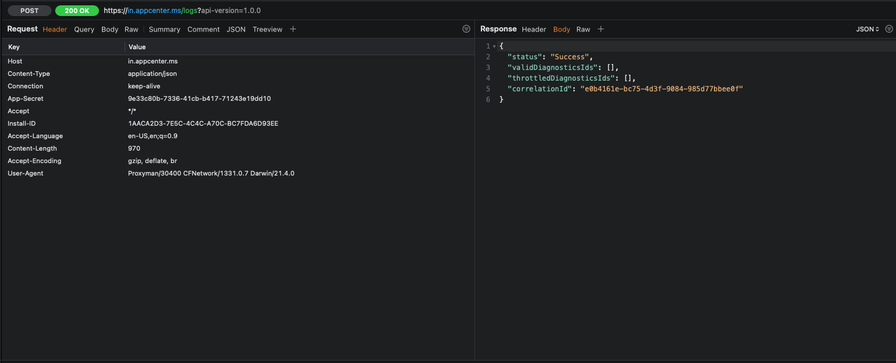Open the JSON format dropdown in Response
Viewport: 896px width, 363px height.
(x=868, y=29)
